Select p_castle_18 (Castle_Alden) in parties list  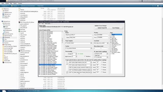click(50, 66)
